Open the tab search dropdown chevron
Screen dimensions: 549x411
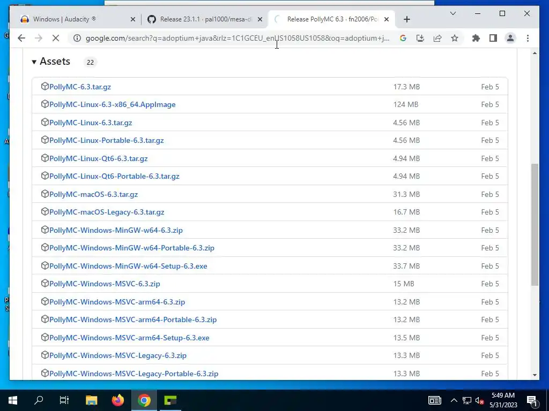coord(452,13)
